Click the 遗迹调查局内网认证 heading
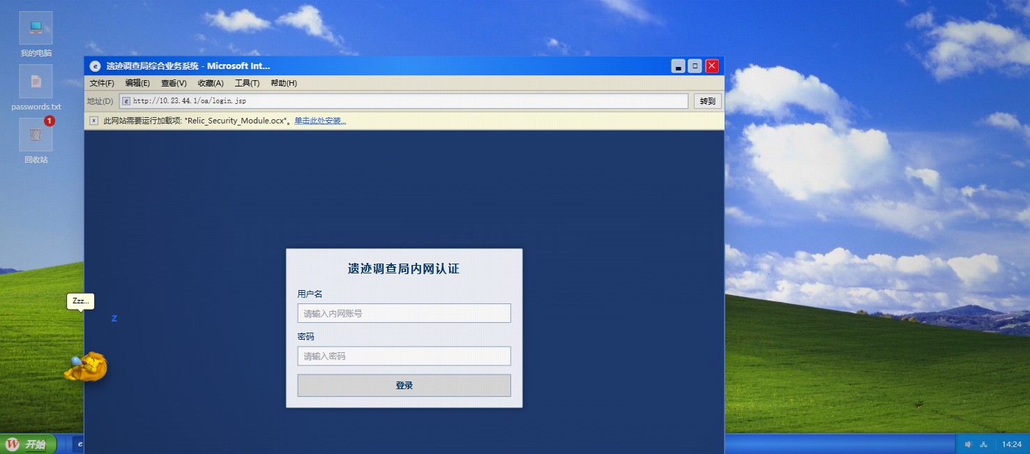 [404, 268]
